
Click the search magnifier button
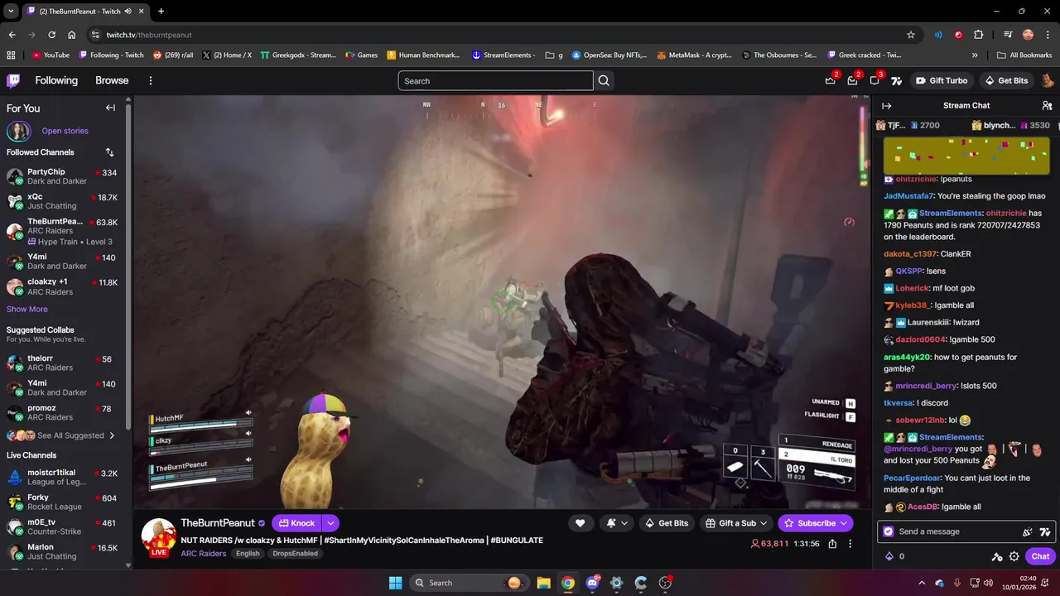[604, 80]
